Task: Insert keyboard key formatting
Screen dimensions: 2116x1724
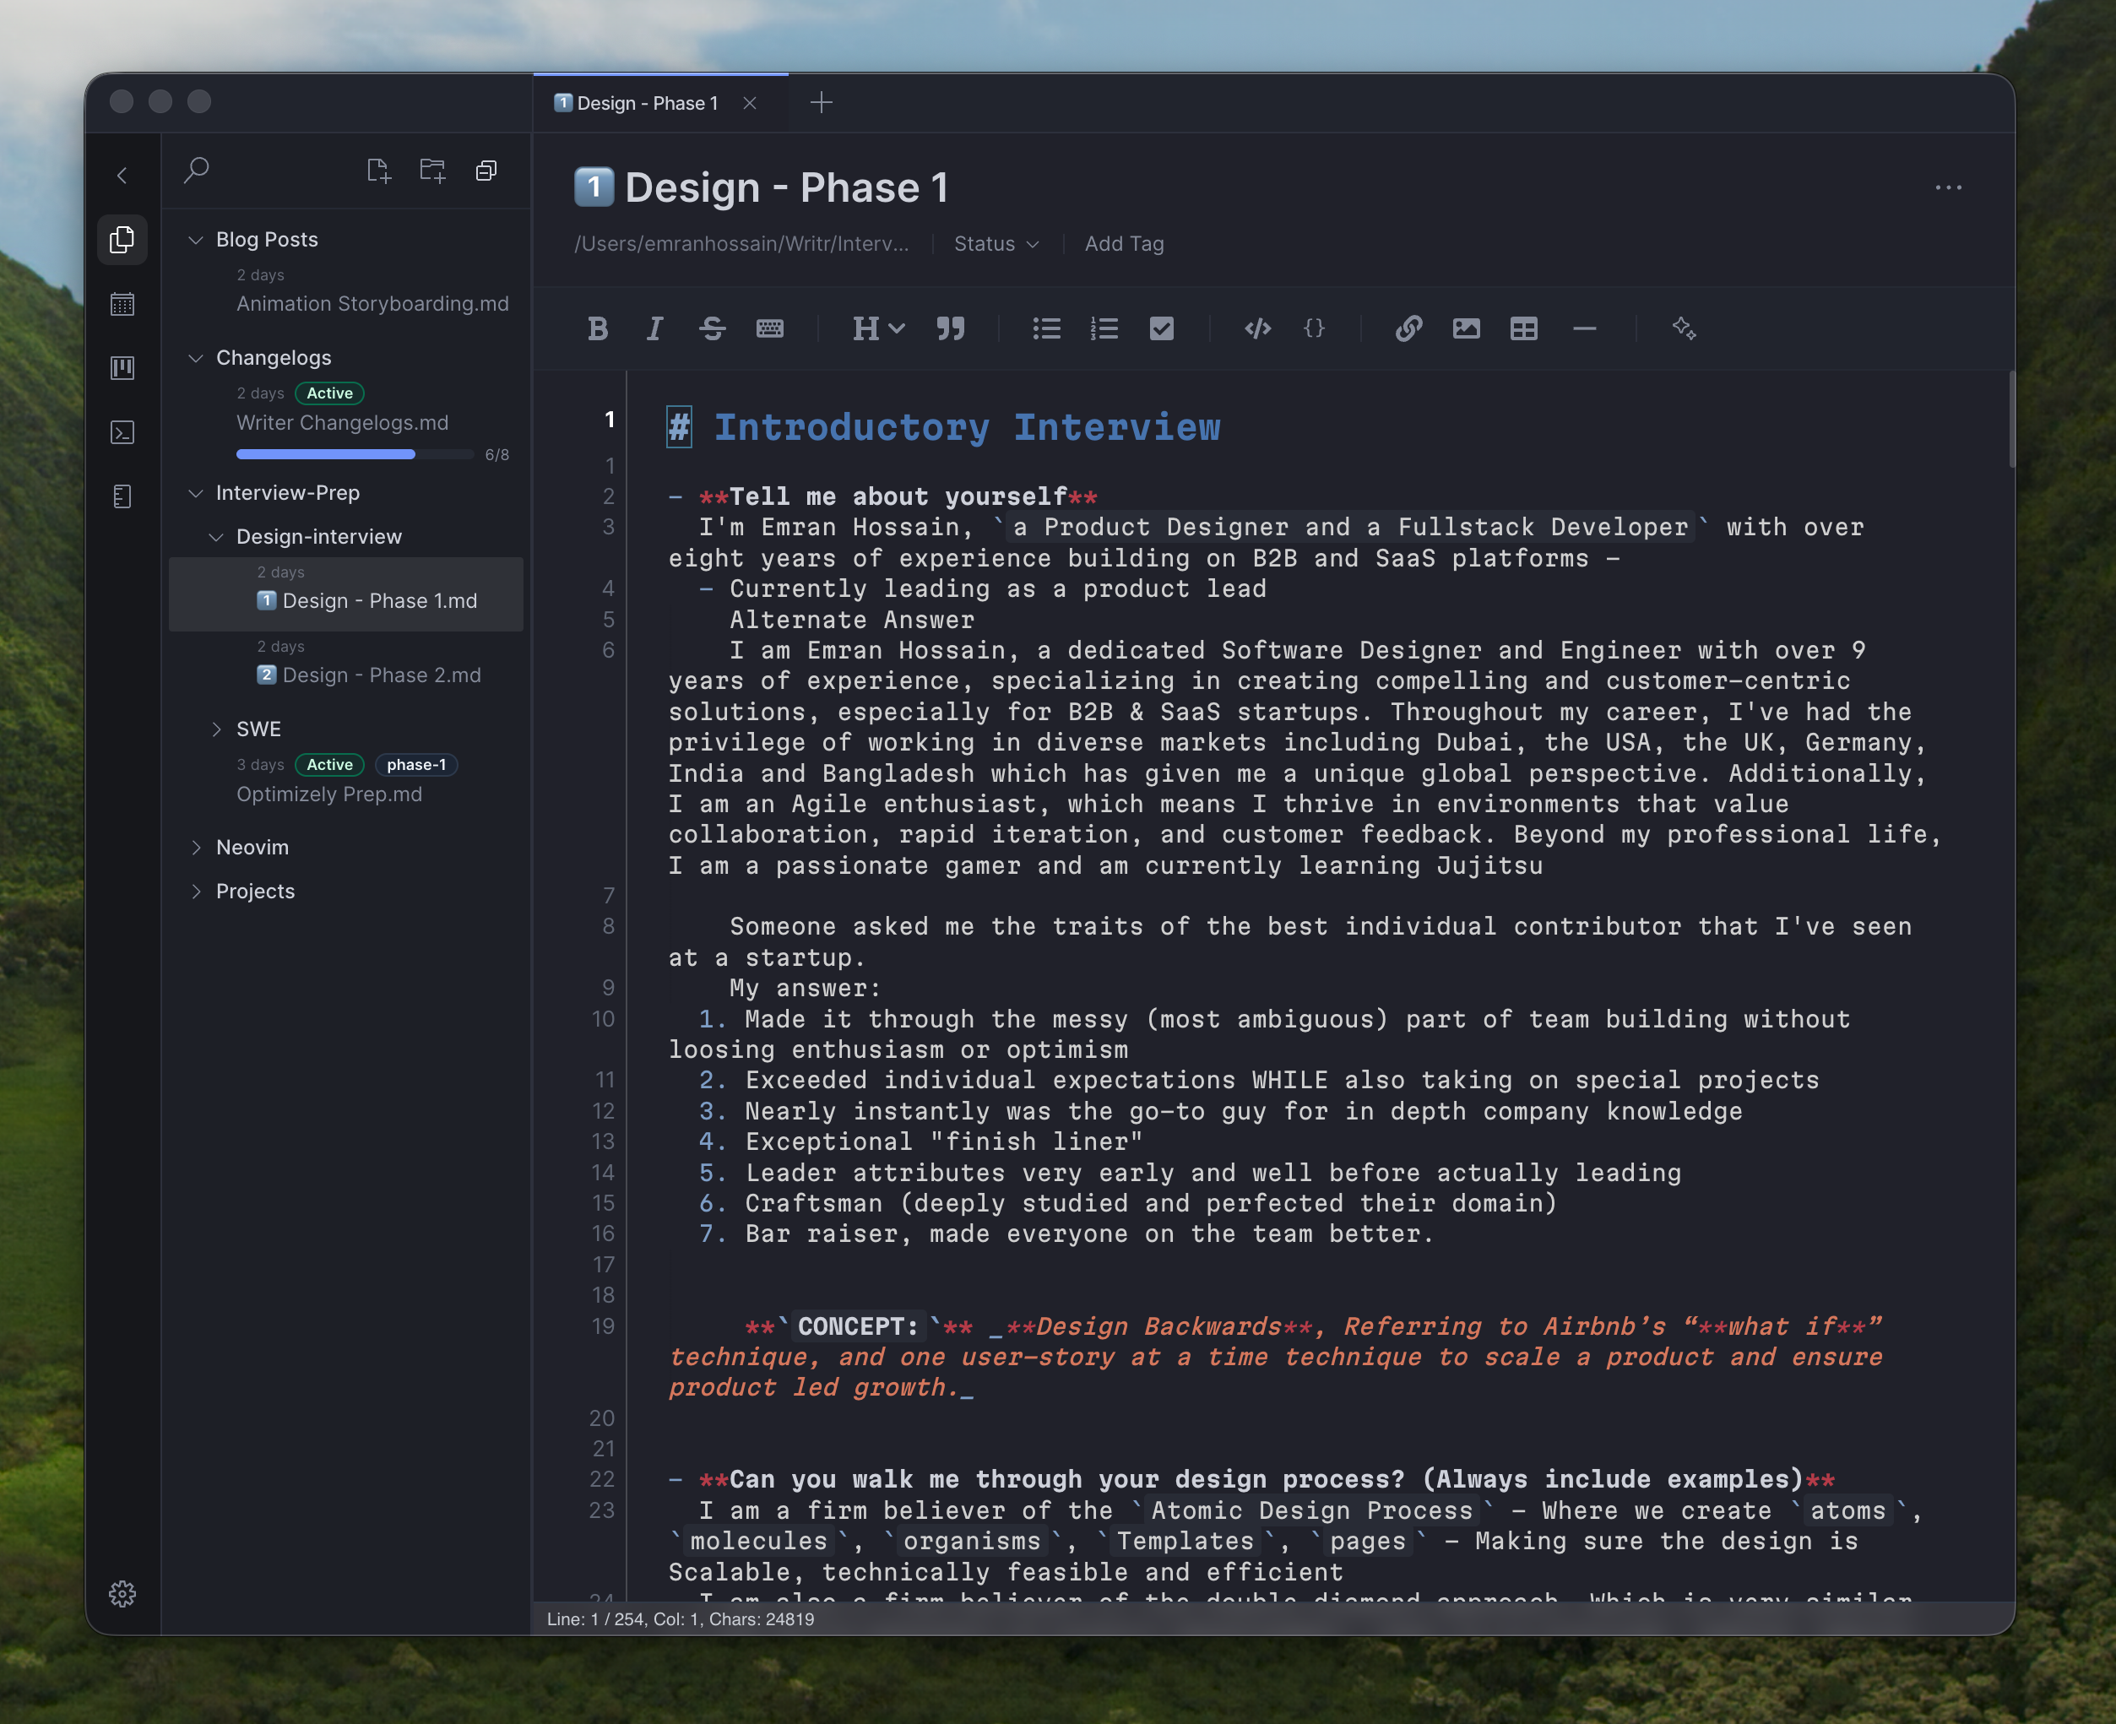Action: 769,328
